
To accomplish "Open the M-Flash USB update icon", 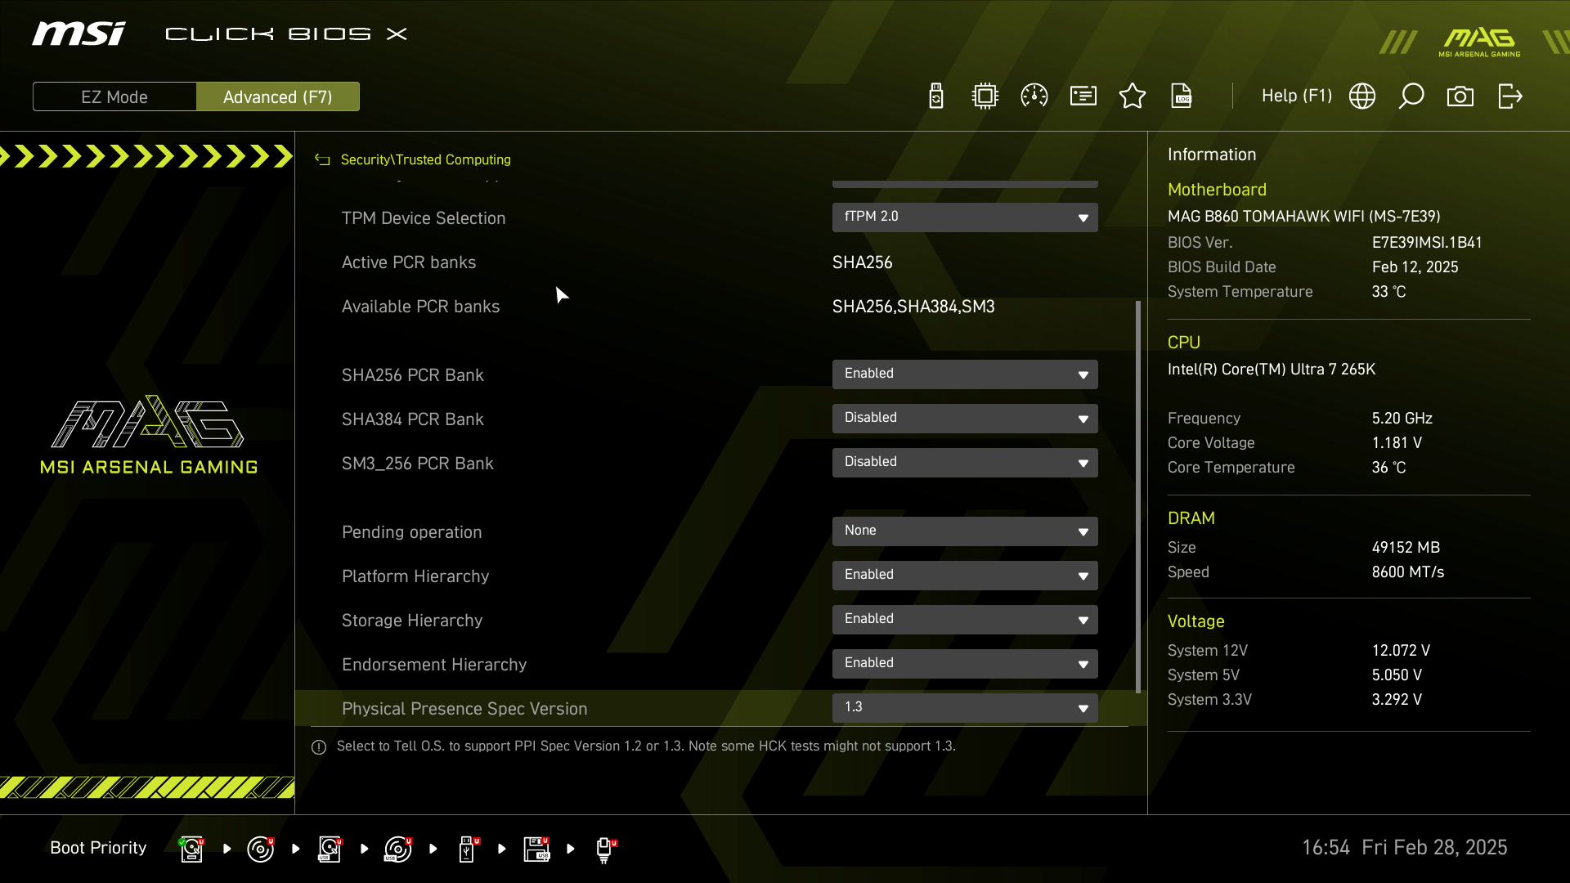I will [x=936, y=96].
